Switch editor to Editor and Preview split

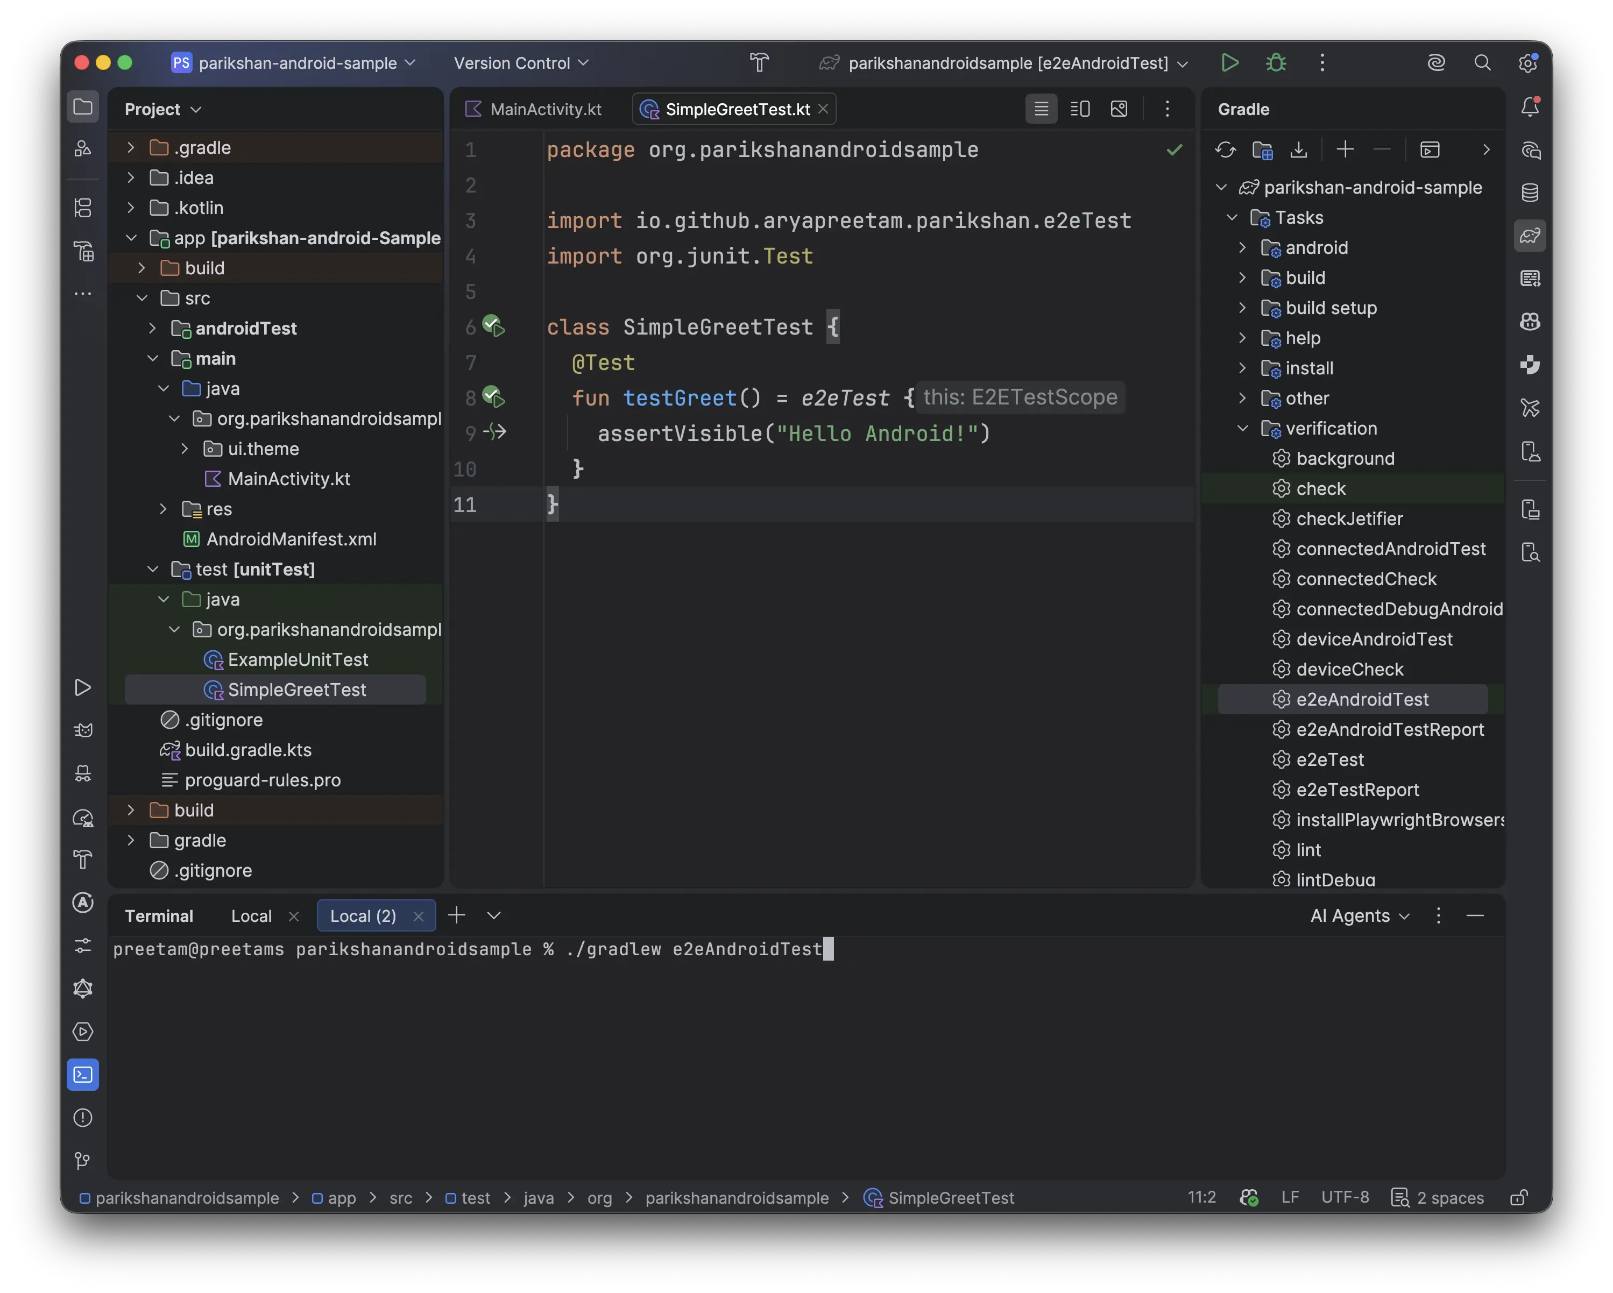(x=1080, y=109)
